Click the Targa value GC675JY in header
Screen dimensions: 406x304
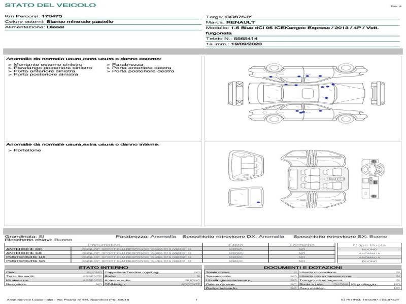[x=238, y=17]
